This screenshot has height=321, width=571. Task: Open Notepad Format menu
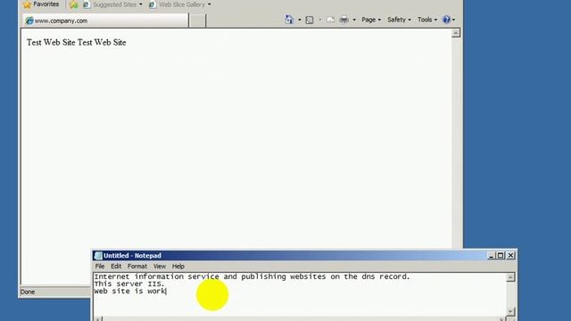137,267
